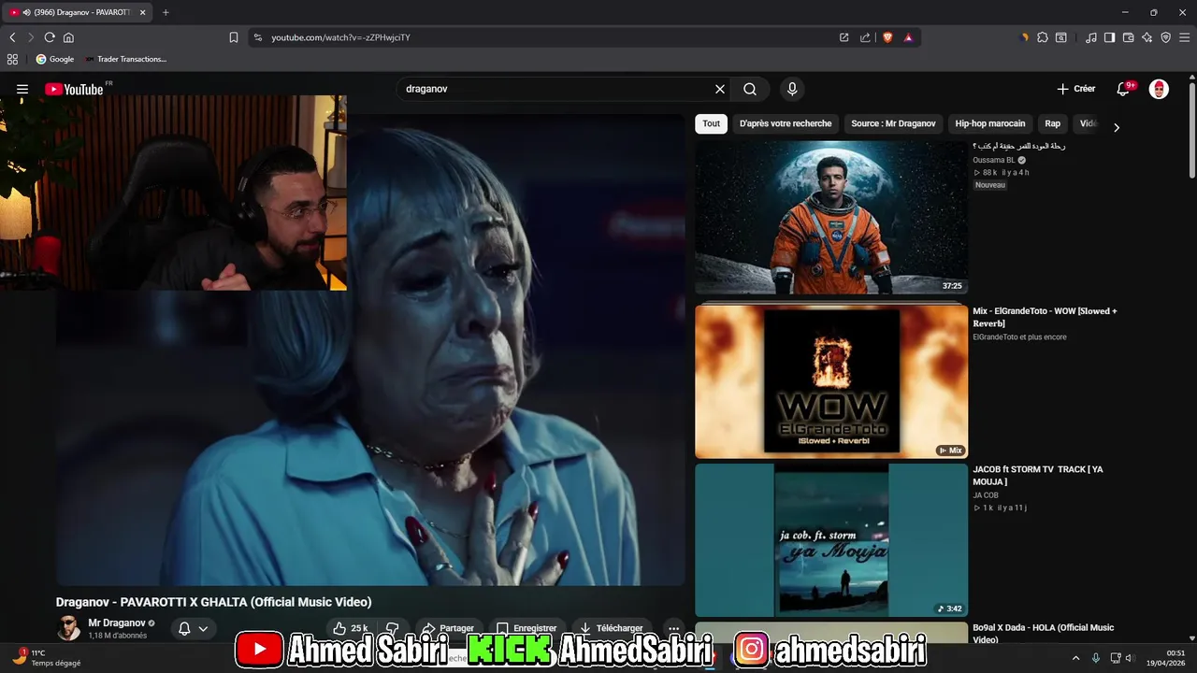
Task: Open more actions three-dot menu
Action: pos(673,628)
